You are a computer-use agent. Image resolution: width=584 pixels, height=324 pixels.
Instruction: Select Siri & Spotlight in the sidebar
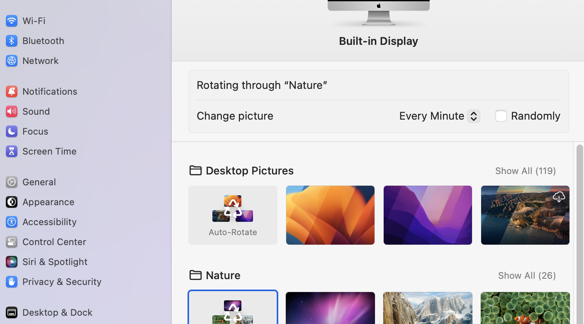tap(46, 261)
